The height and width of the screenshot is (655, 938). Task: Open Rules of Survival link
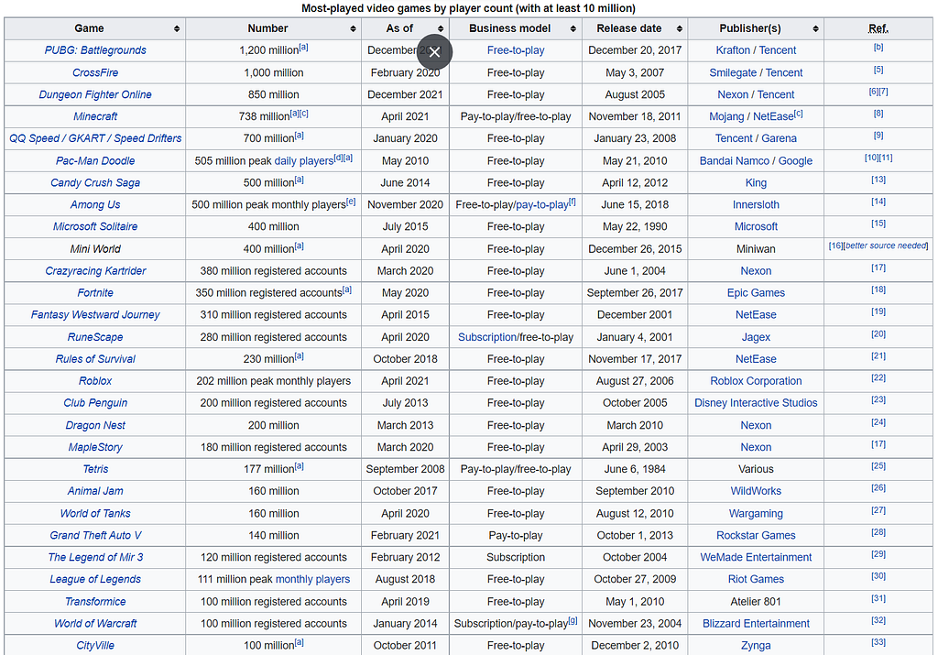click(x=95, y=359)
